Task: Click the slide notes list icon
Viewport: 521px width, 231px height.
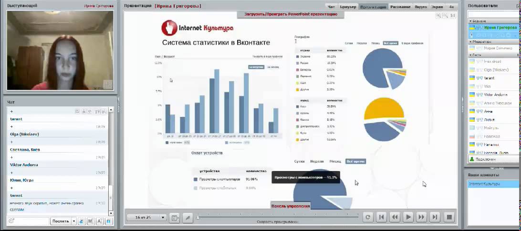Action: (x=174, y=217)
